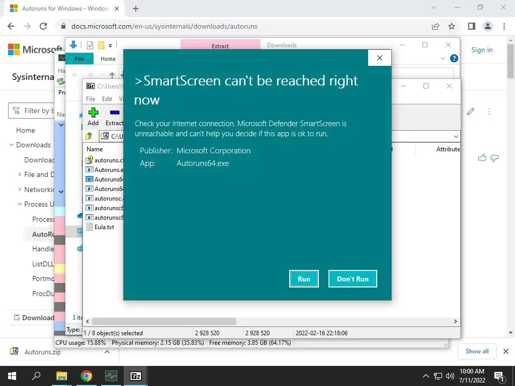This screenshot has height=386, width=515.
Task: Click the thumbs down feedback icon
Action: (495, 158)
